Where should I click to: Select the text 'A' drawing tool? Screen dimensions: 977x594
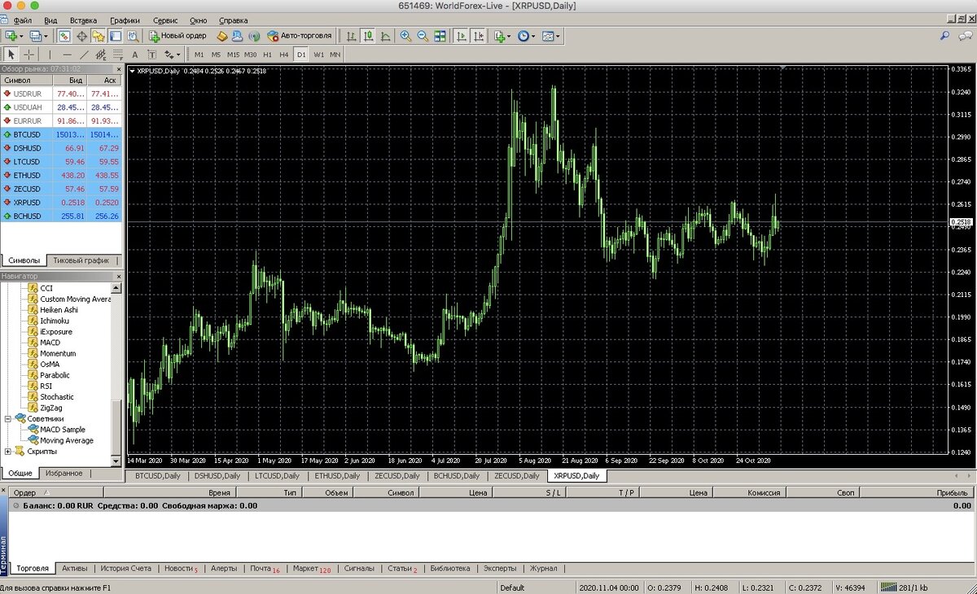tap(134, 55)
